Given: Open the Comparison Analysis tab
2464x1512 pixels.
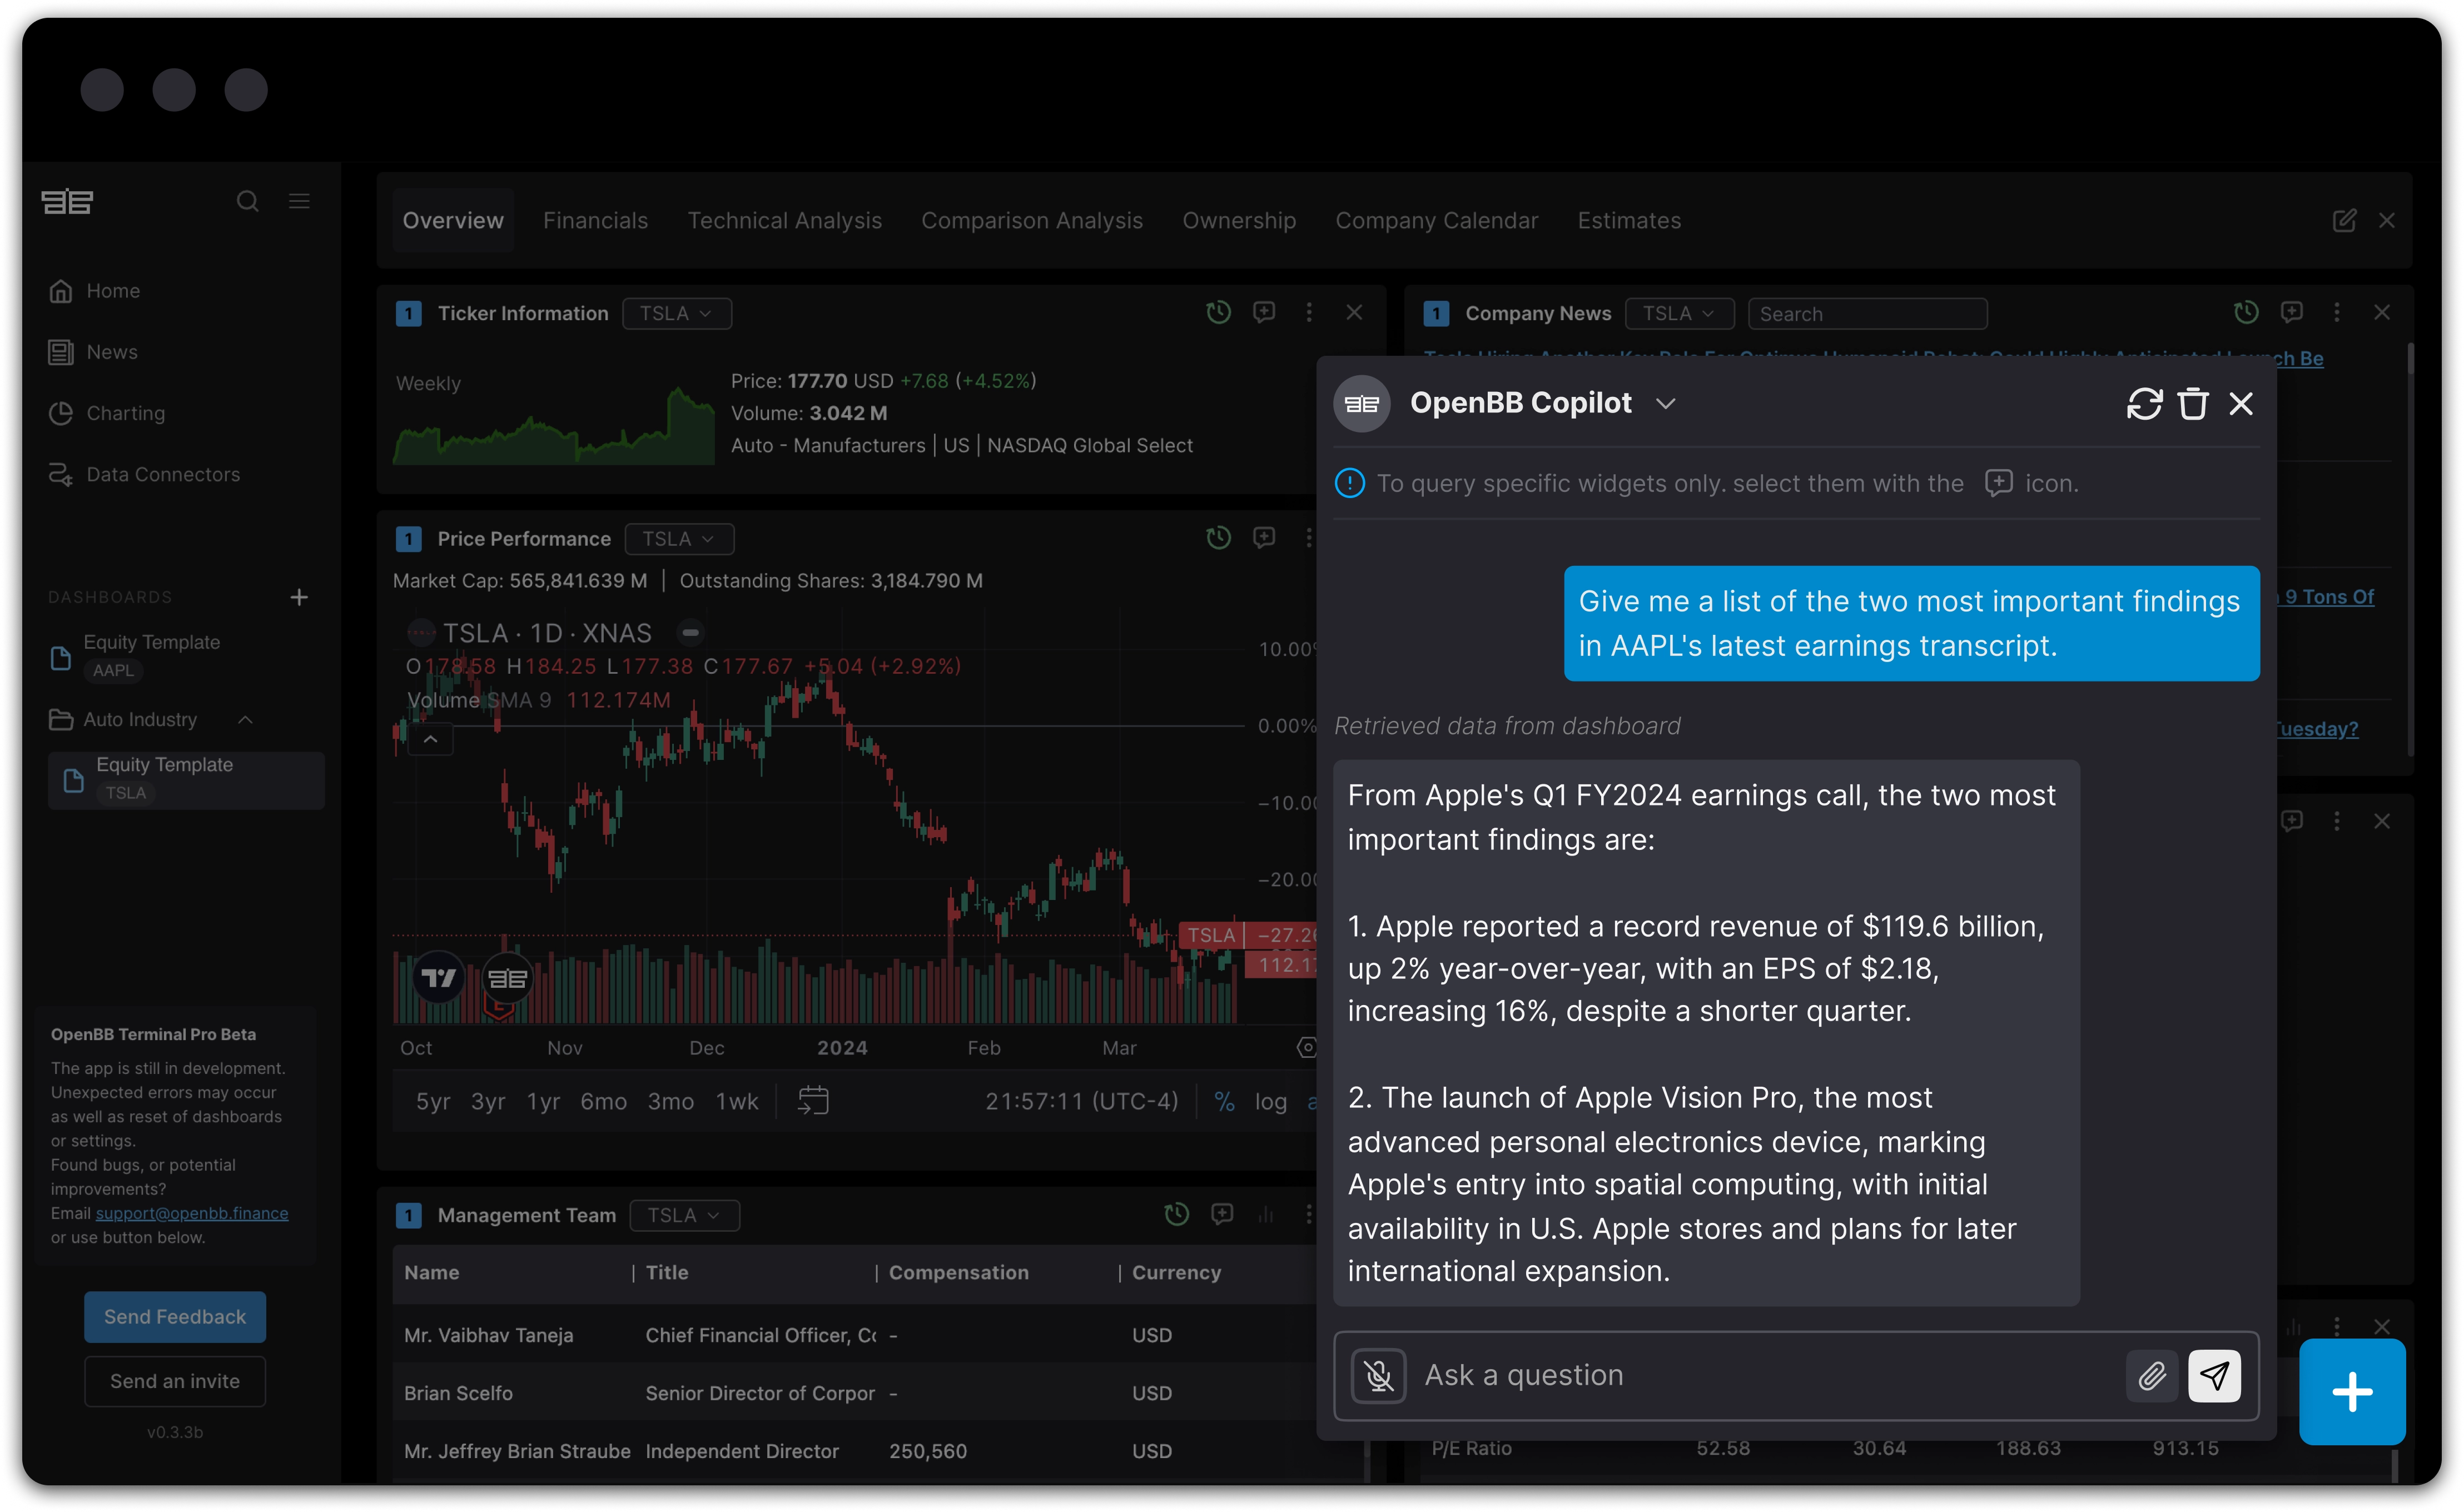Looking at the screenshot, I should point(1032,220).
